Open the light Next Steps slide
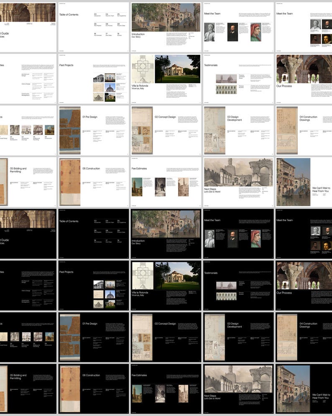Viewport: 332px width, 416px height. (x=238, y=182)
